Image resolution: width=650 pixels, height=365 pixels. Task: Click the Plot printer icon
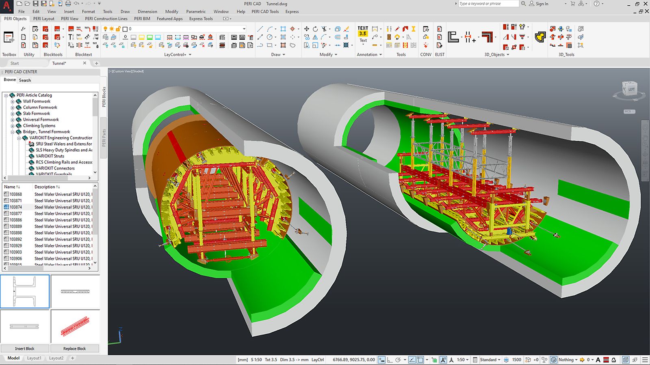[68, 4]
